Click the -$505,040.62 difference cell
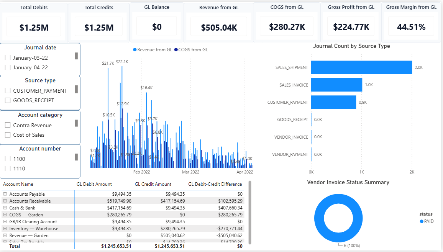 pos(229,236)
